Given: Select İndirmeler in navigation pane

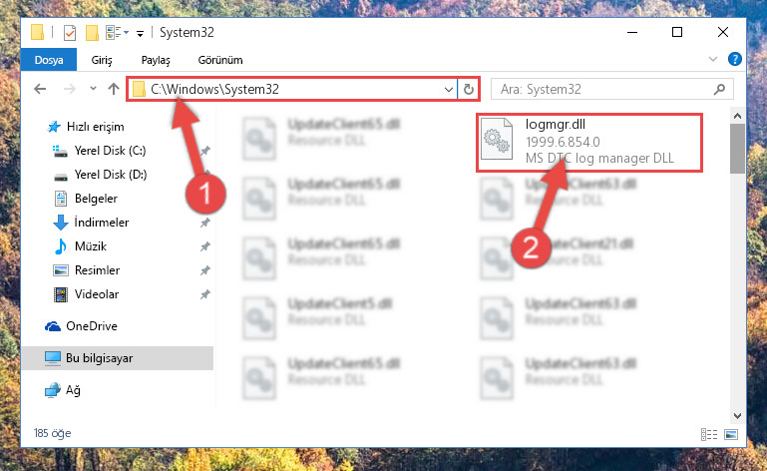Looking at the screenshot, I should [x=102, y=223].
